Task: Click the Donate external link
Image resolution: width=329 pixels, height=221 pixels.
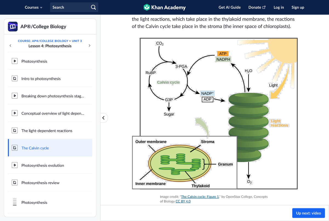Action: click(x=257, y=7)
